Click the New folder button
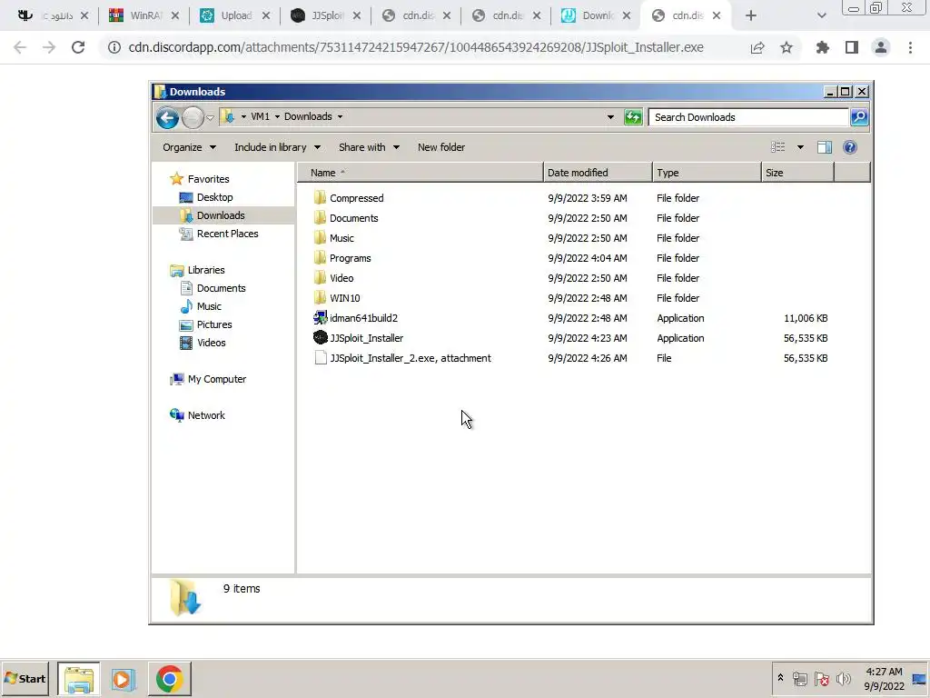The image size is (930, 698). [441, 147]
